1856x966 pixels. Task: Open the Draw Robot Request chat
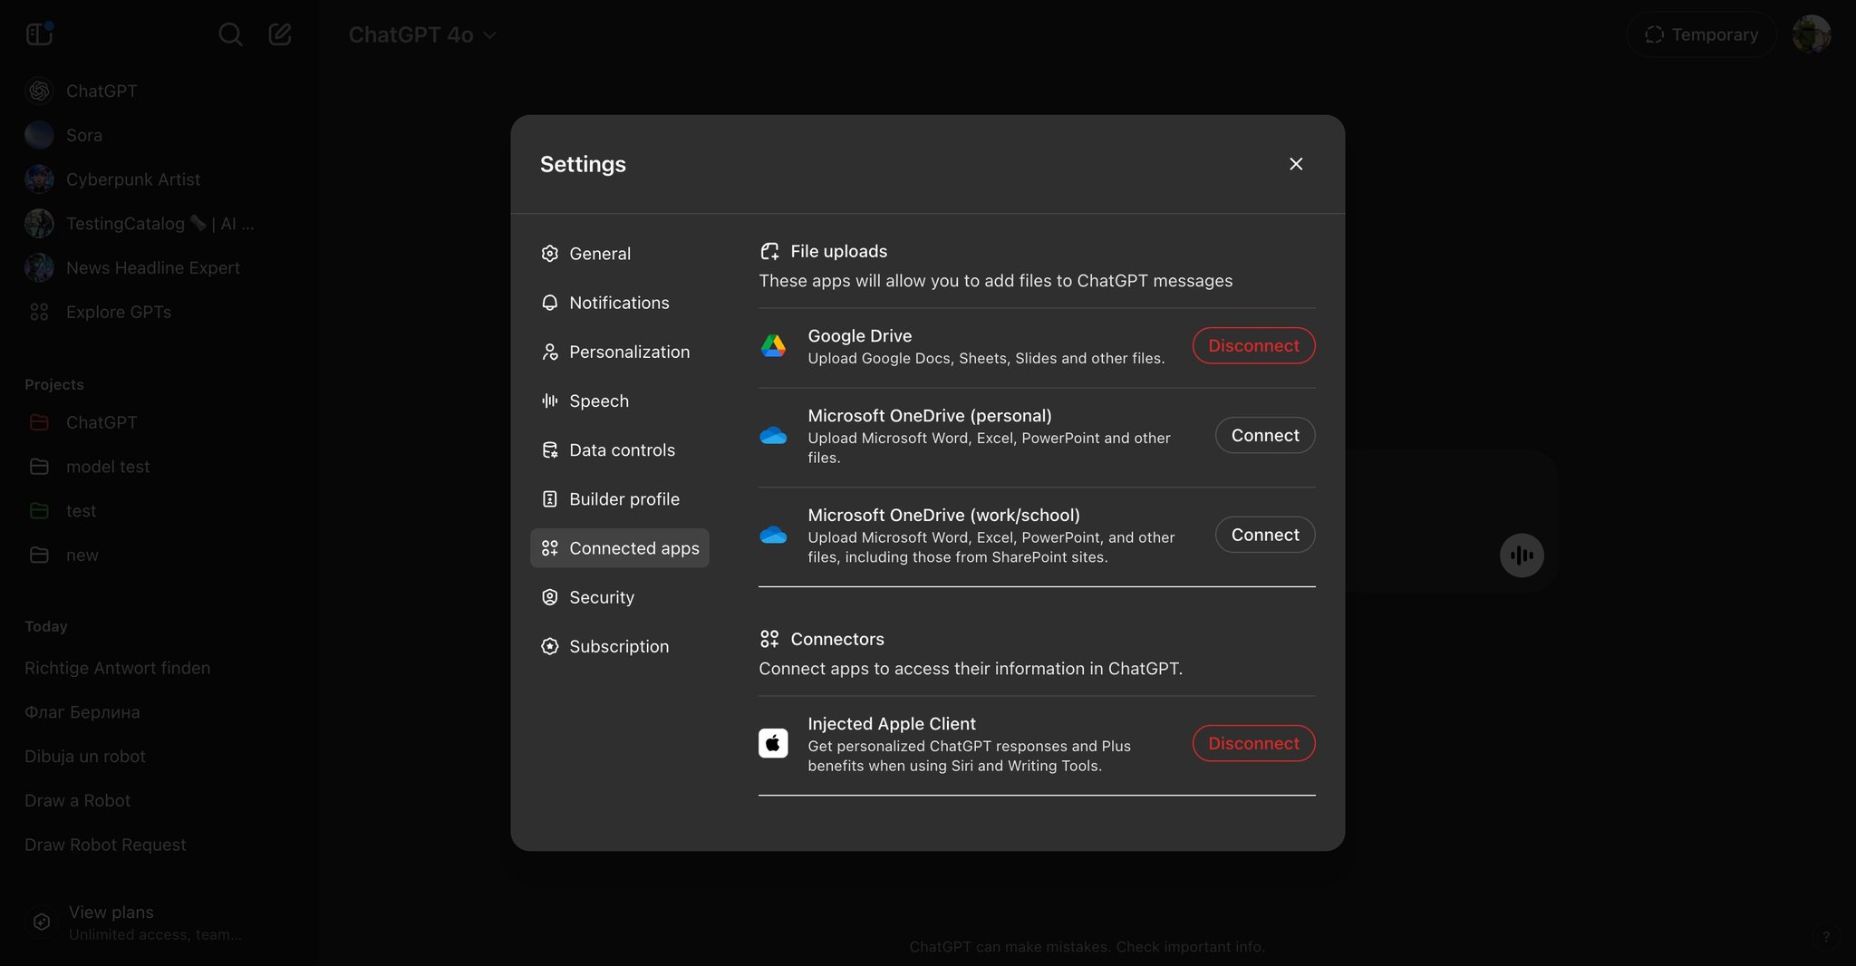pyautogui.click(x=105, y=845)
